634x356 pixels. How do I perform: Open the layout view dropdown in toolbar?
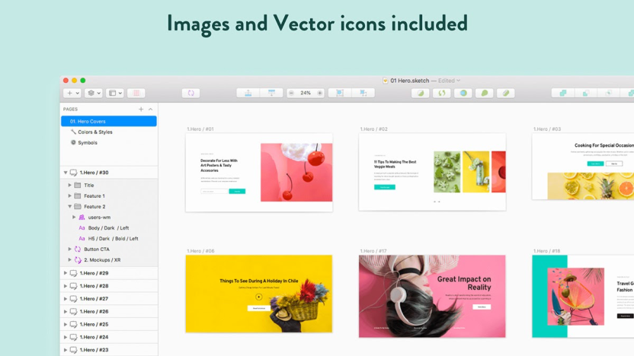coord(115,94)
